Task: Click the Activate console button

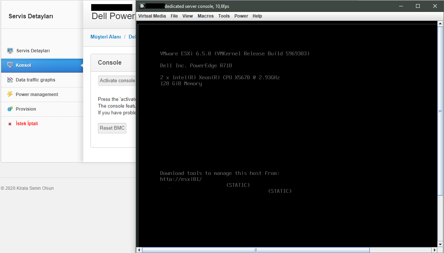Action: click(117, 81)
